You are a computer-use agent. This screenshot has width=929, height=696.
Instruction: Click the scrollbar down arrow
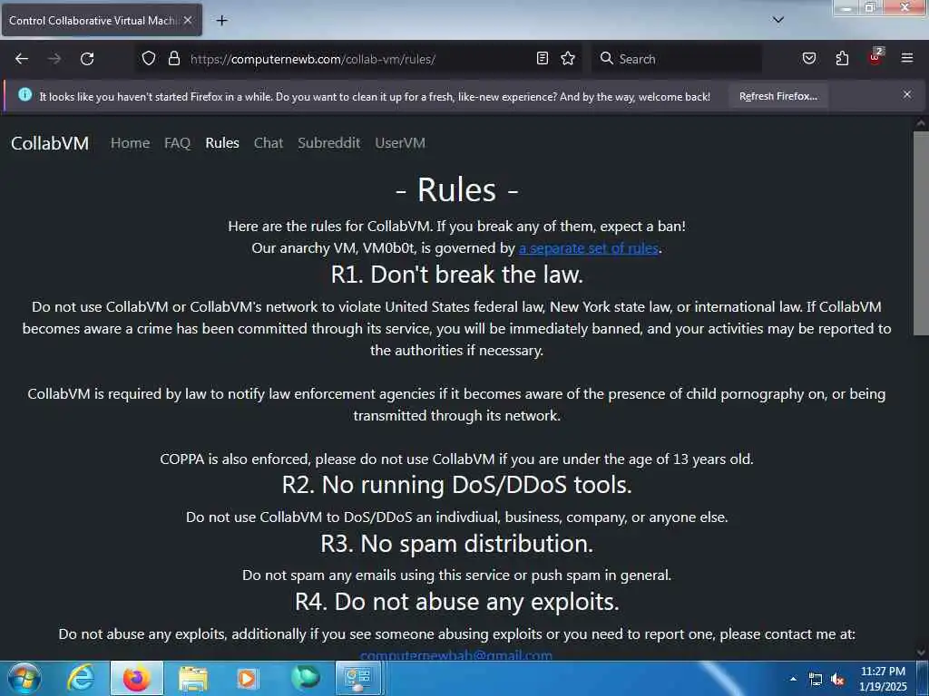pos(921,652)
